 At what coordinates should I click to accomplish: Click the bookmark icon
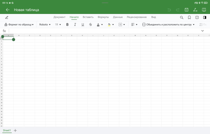coord(189,17)
